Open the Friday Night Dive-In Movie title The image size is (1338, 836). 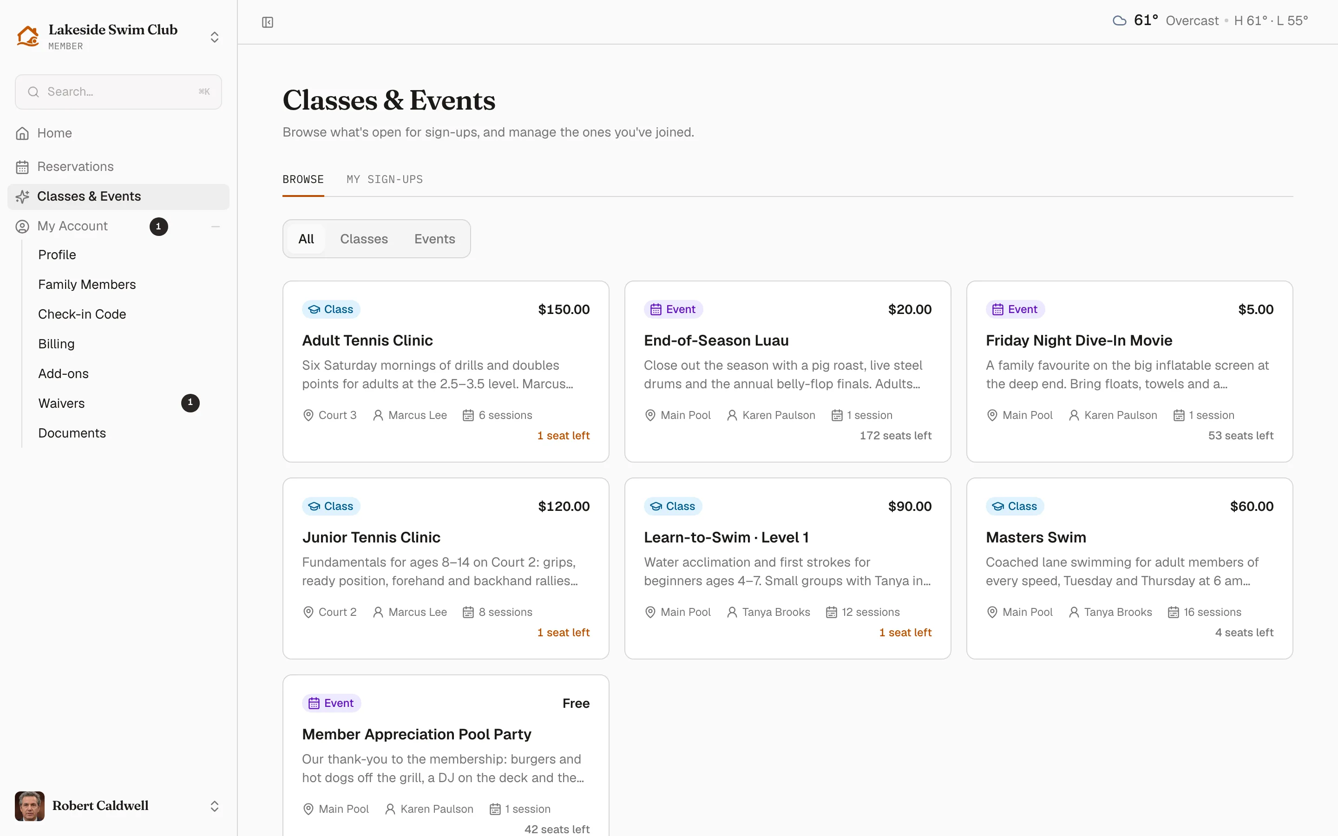(1079, 340)
